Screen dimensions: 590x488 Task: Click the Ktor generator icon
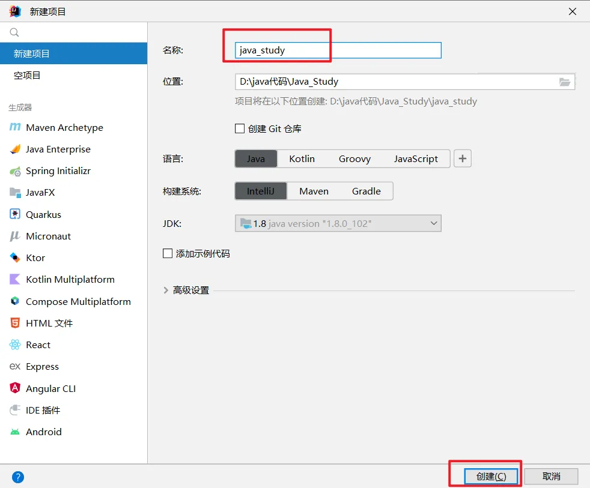[14, 258]
